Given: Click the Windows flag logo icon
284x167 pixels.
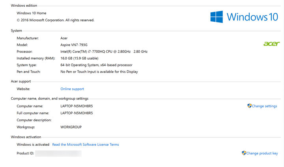Looking at the screenshot, I should pos(217,17).
